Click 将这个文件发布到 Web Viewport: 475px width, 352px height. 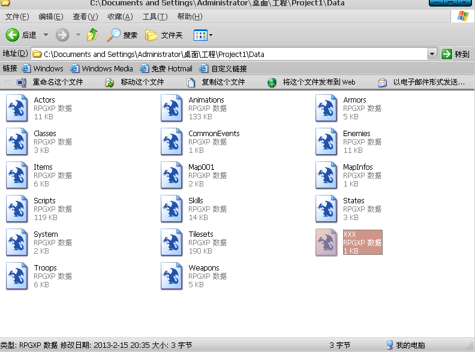pyautogui.click(x=311, y=82)
